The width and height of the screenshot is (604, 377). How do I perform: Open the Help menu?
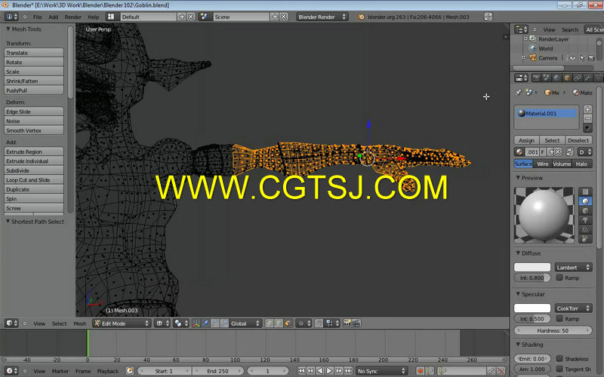coord(93,17)
